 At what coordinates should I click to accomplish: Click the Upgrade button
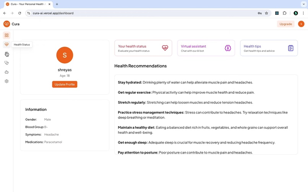(285, 24)
